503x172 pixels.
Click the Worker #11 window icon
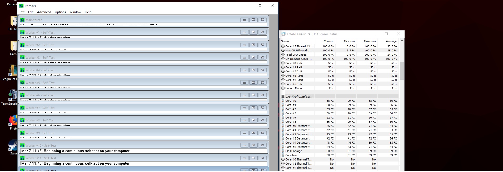(22, 158)
